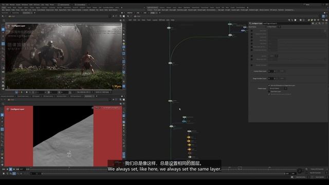
Task: Toggle the Up Axis enable checkbox
Action: pos(251,56)
